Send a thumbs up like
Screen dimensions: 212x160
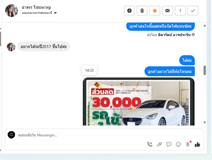point(197,145)
